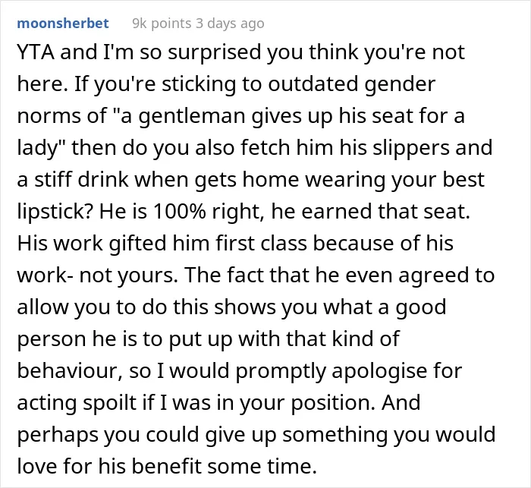The height and width of the screenshot is (488, 531).
Task: Click the phrase earned that seat
Action: pyautogui.click(x=385, y=212)
